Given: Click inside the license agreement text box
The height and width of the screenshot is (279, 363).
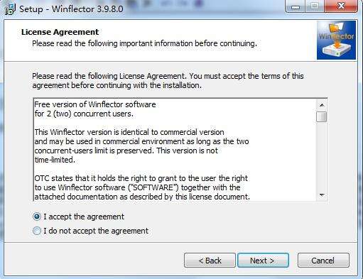Looking at the screenshot, I should (175, 150).
